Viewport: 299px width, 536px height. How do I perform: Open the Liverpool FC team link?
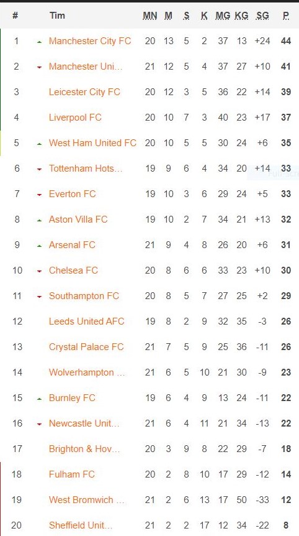(75, 118)
